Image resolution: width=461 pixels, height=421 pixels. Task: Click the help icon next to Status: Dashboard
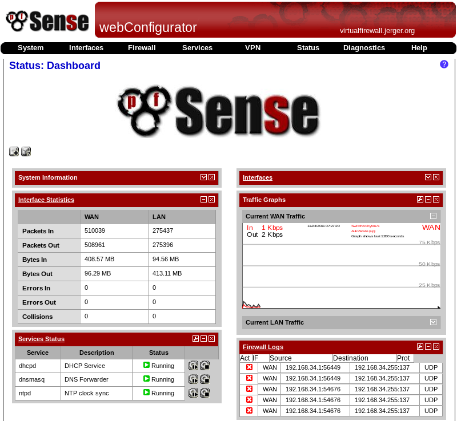444,64
